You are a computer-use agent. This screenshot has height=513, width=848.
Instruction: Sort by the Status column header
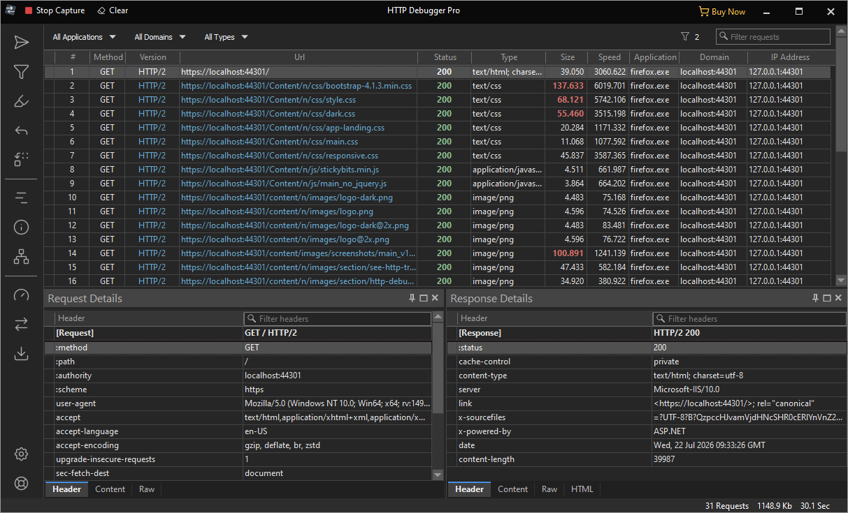click(445, 57)
